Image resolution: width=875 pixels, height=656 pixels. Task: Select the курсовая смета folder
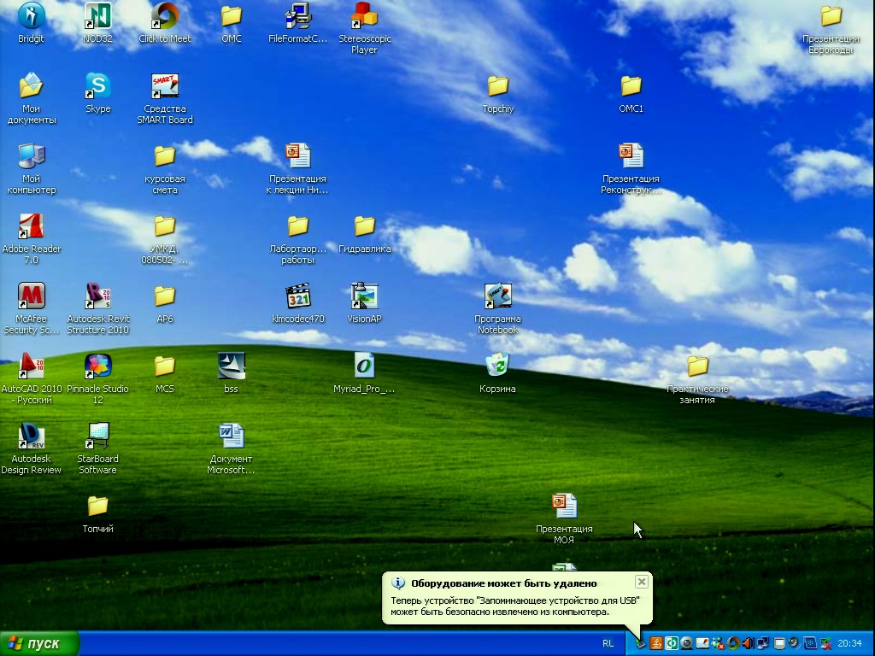tap(165, 168)
